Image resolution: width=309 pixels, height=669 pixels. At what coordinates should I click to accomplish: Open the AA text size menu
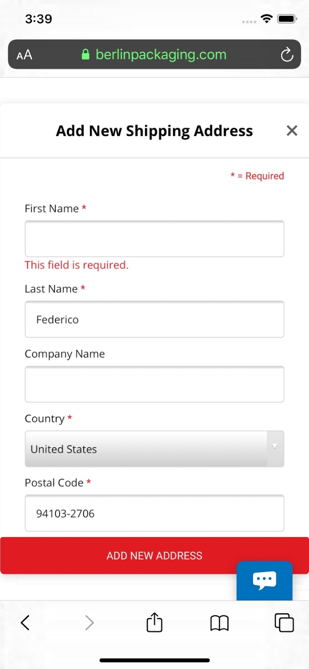(24, 55)
